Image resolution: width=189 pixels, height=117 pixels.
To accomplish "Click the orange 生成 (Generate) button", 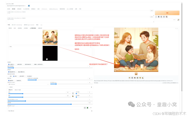I will (x=167, y=13).
